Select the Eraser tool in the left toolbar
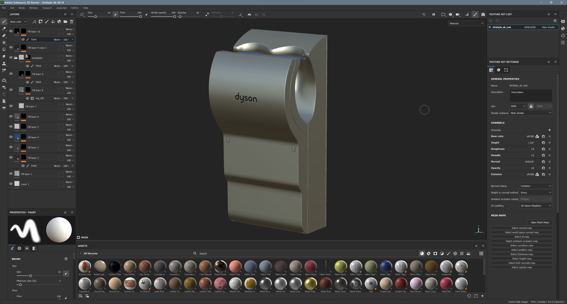567x304 pixels. (4, 29)
